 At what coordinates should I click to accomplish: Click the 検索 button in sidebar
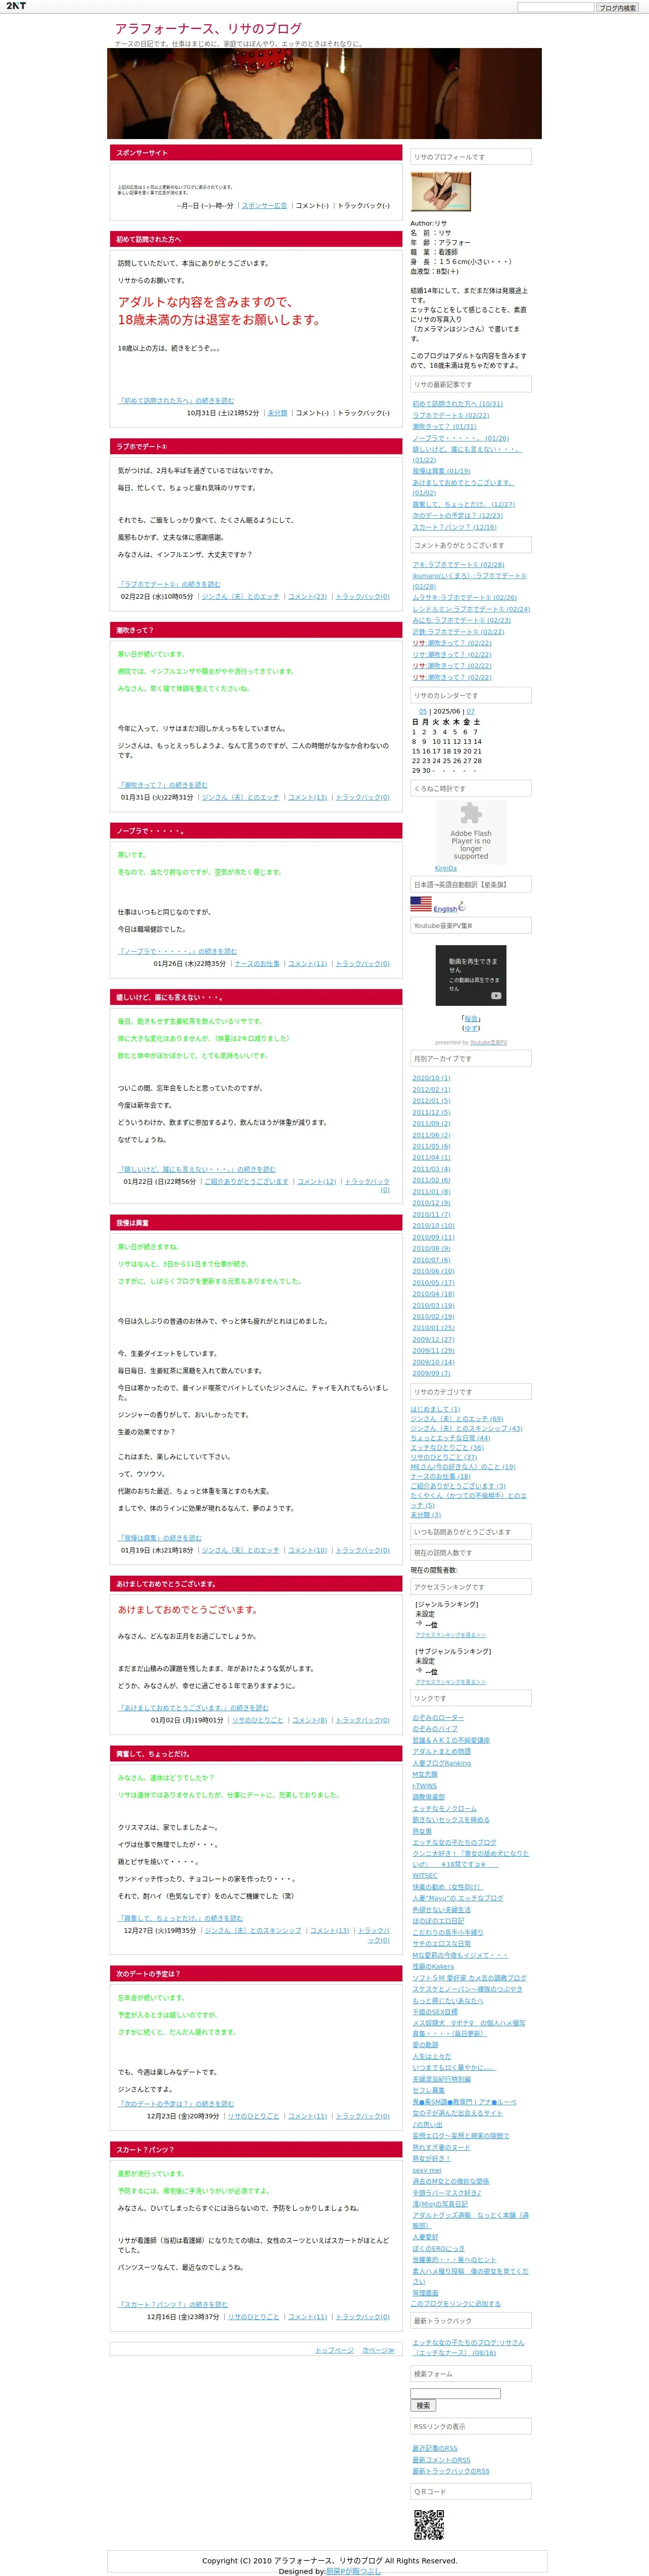coord(423,2405)
